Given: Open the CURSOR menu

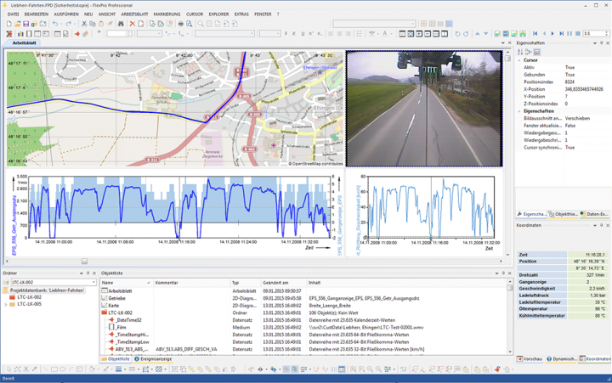Looking at the screenshot, I should click(x=195, y=14).
